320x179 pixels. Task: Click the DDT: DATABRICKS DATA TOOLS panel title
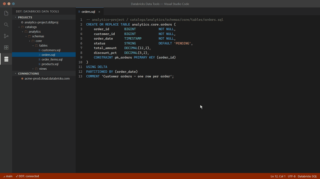pos(37,12)
